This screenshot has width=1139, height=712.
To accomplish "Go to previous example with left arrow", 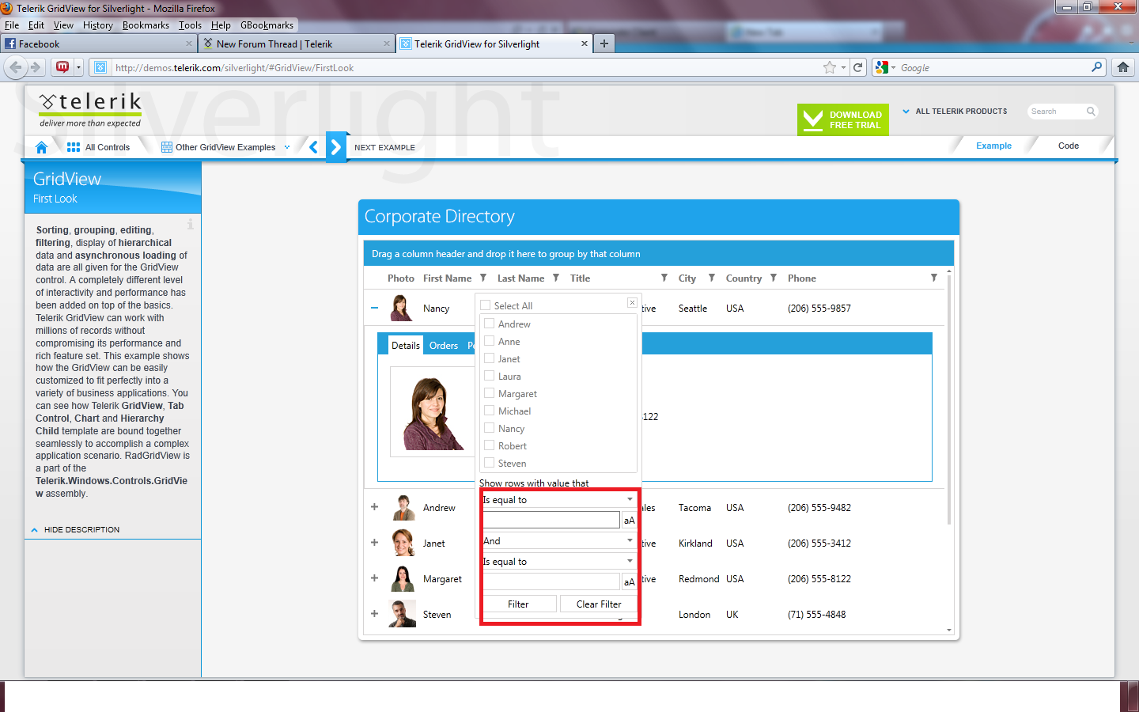I will 314,147.
